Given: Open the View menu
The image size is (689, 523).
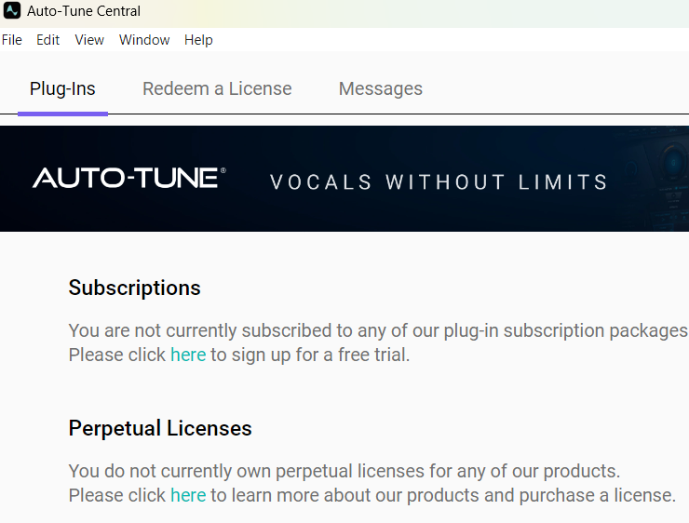Looking at the screenshot, I should [89, 40].
